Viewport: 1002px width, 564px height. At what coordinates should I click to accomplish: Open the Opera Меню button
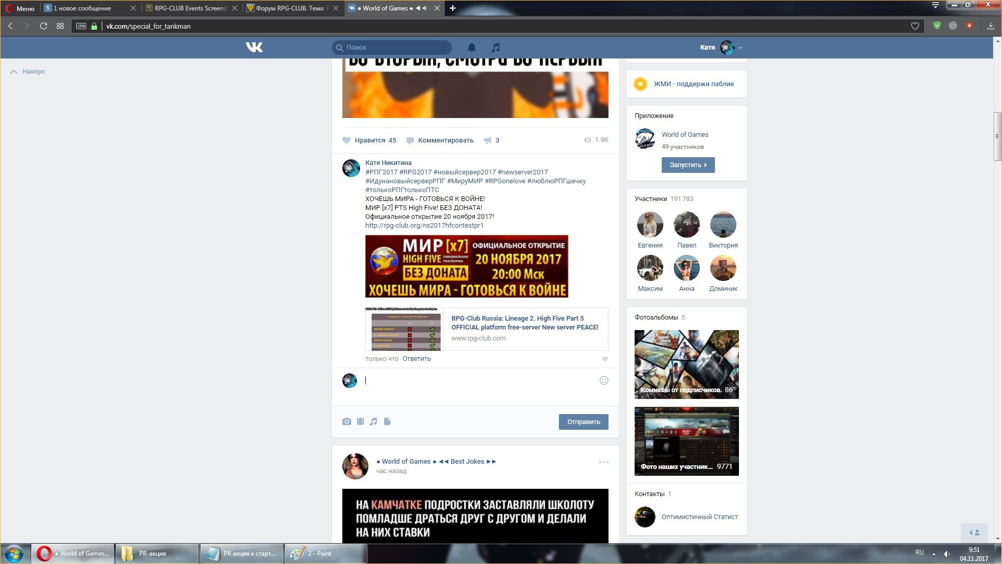(20, 8)
